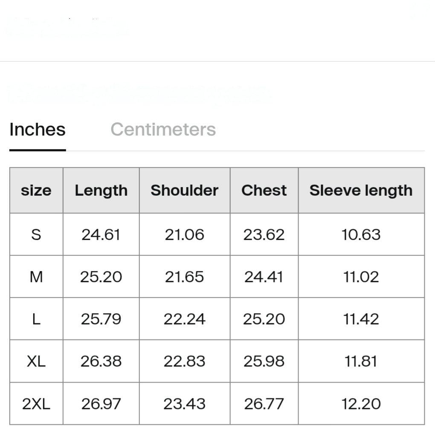Click the 25.20 chest cell for L
The width and height of the screenshot is (435, 435).
264,319
